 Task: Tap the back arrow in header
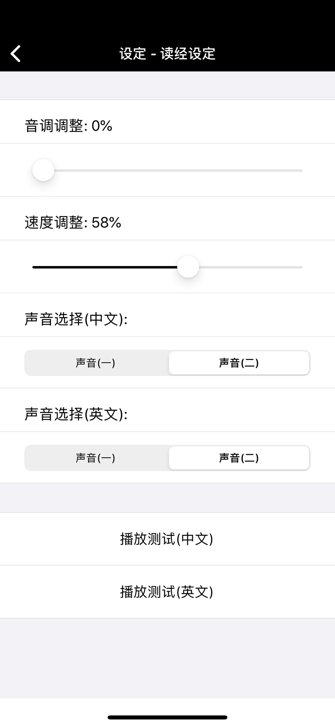click(16, 54)
